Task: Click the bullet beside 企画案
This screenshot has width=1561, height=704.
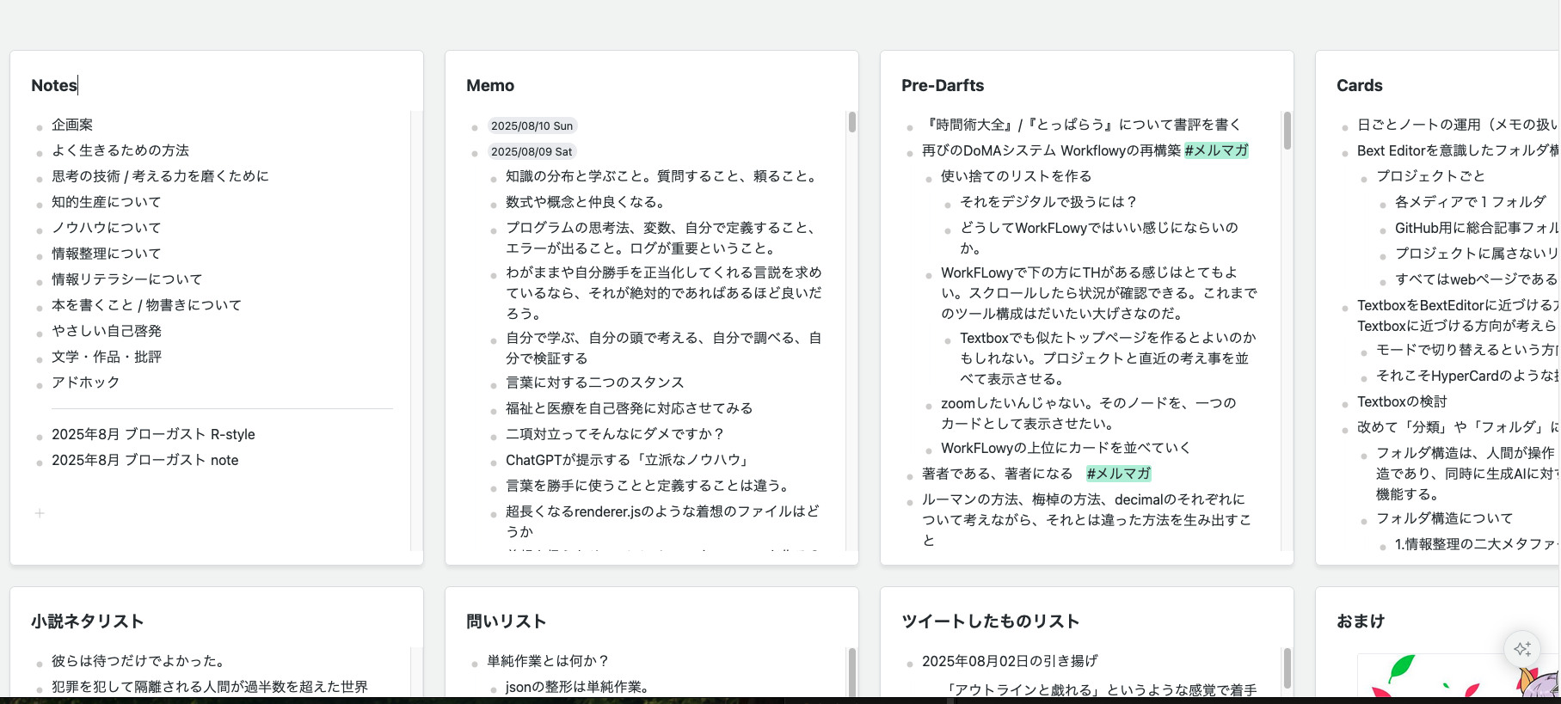Action: click(x=40, y=127)
